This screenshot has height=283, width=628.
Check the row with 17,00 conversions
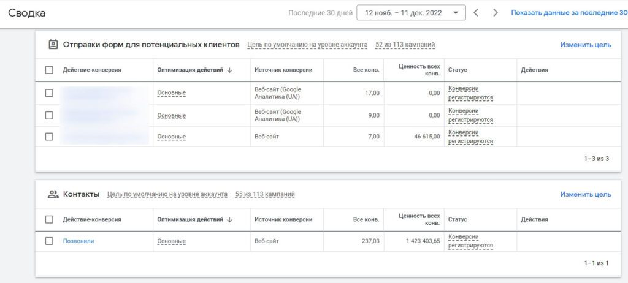49,93
